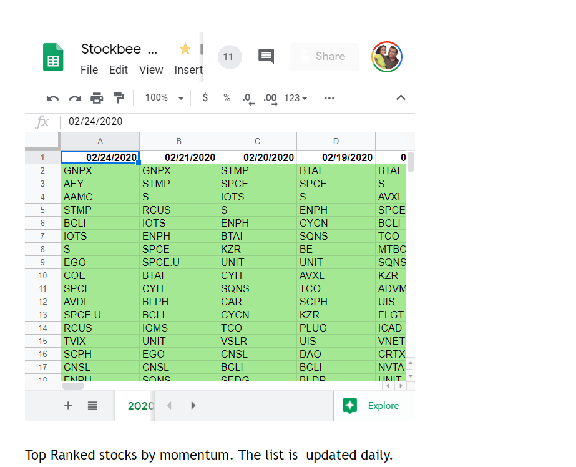This screenshot has height=467, width=576.
Task: Expand the 123 number format dropdown
Action: pyautogui.click(x=296, y=98)
